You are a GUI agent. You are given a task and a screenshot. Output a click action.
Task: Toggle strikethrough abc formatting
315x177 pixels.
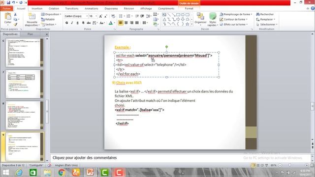[x=89, y=23]
